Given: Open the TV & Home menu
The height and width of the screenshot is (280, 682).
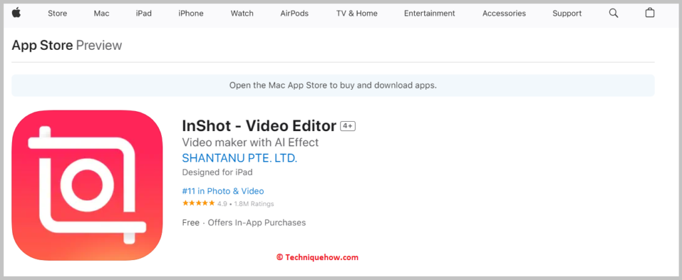Looking at the screenshot, I should 357,13.
